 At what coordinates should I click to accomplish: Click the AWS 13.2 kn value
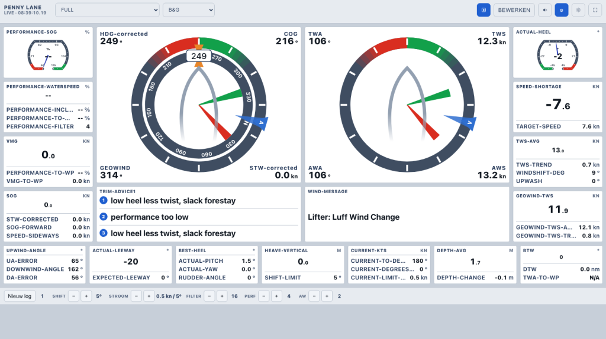(492, 175)
